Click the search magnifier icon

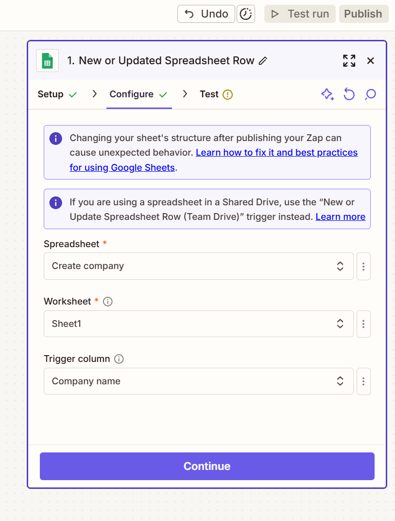370,94
